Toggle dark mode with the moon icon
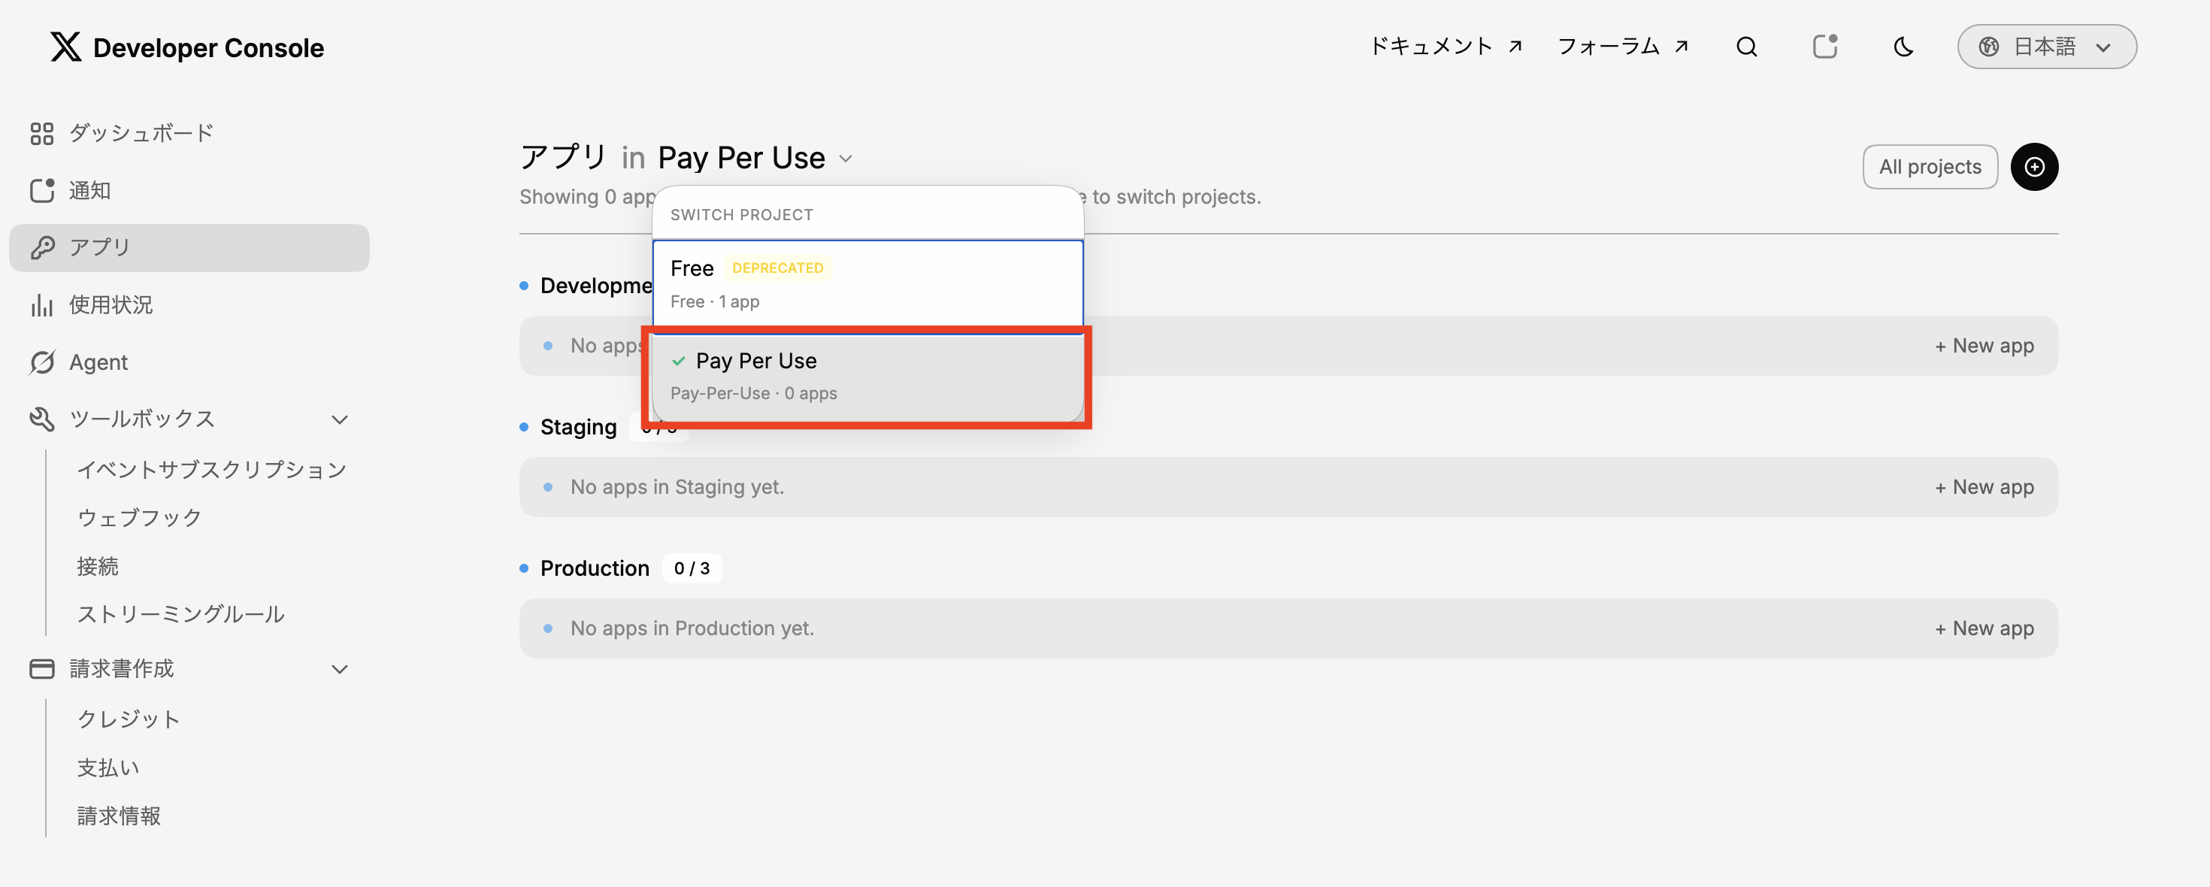This screenshot has height=887, width=2210. pyautogui.click(x=1903, y=47)
